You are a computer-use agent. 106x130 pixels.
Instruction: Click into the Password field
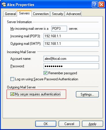(x=71, y=66)
